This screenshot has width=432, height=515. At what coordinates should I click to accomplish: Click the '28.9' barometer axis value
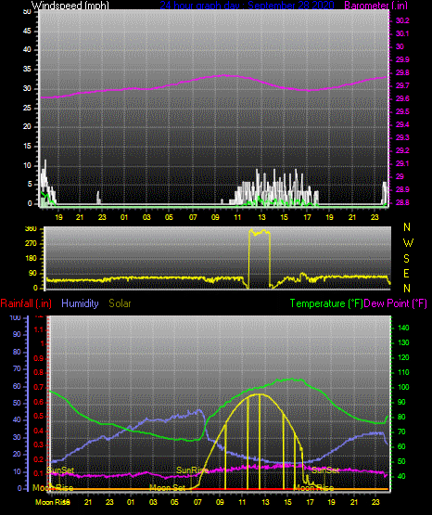402,190
